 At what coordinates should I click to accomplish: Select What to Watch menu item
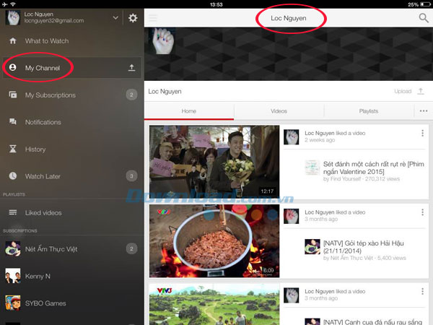[47, 41]
